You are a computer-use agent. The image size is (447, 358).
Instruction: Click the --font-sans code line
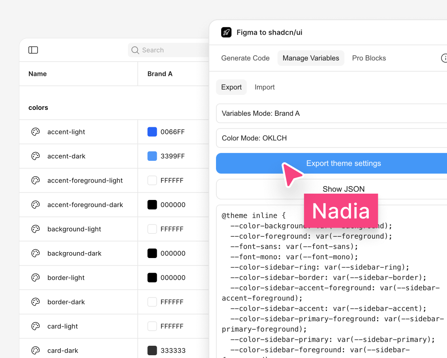294,247
